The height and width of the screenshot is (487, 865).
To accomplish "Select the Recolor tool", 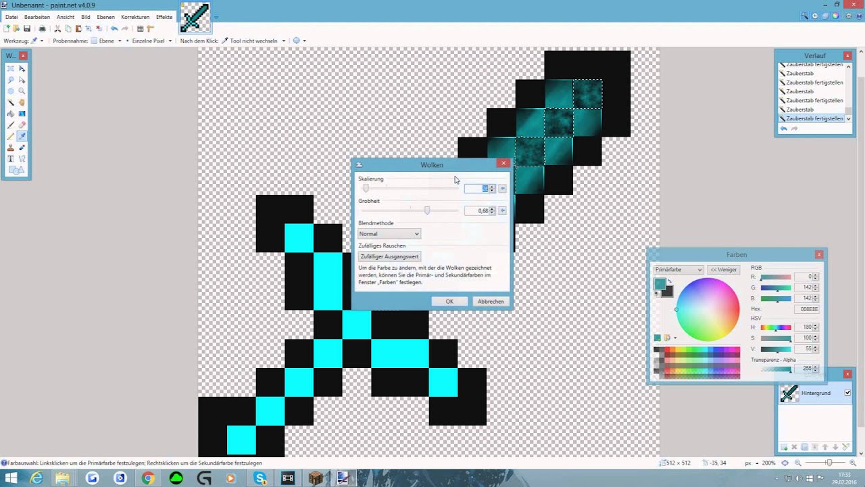I will [x=22, y=147].
